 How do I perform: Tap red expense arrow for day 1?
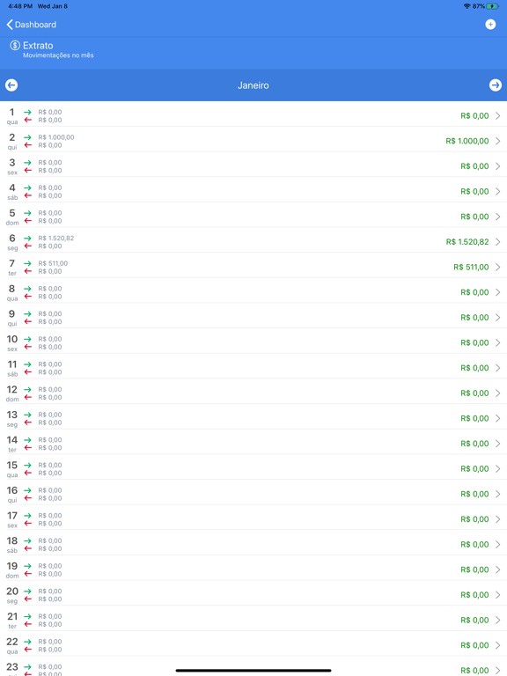tap(27, 120)
